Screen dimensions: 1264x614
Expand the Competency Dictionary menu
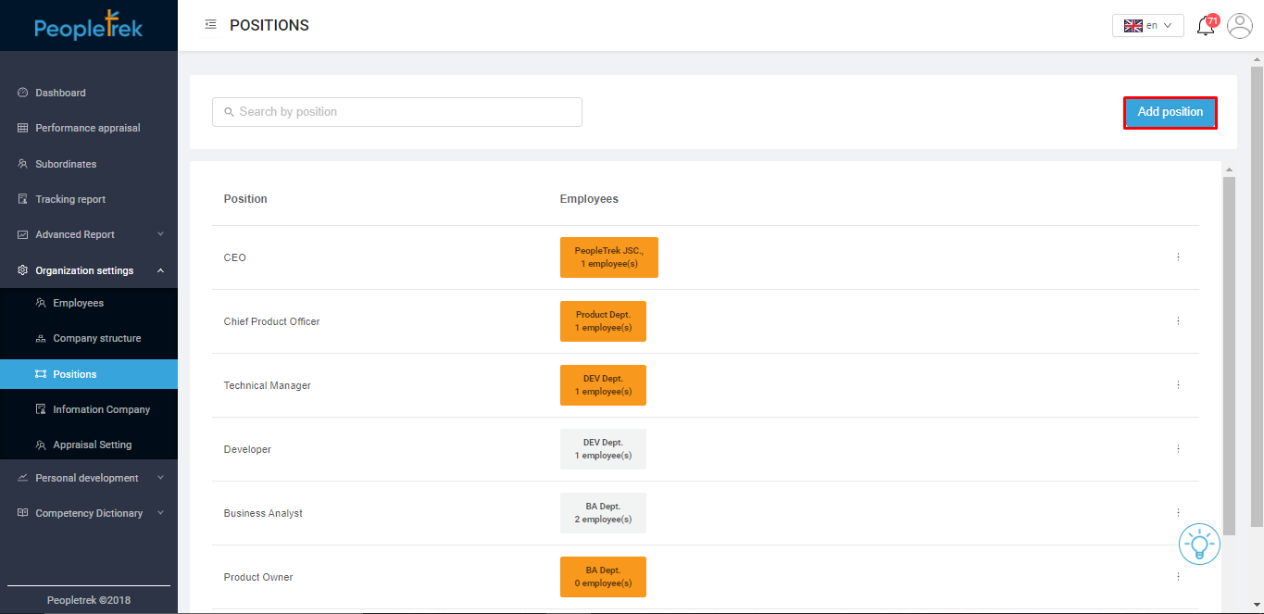click(x=89, y=513)
